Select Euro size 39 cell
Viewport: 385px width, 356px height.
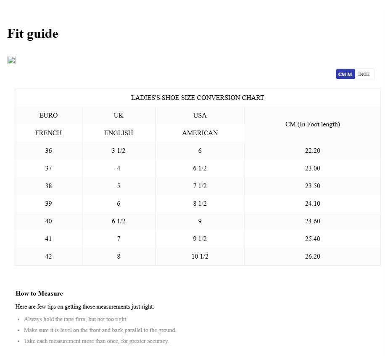tap(48, 204)
